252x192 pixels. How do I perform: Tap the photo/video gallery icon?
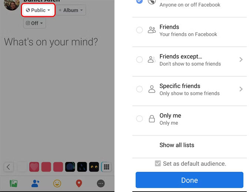pos(13,183)
